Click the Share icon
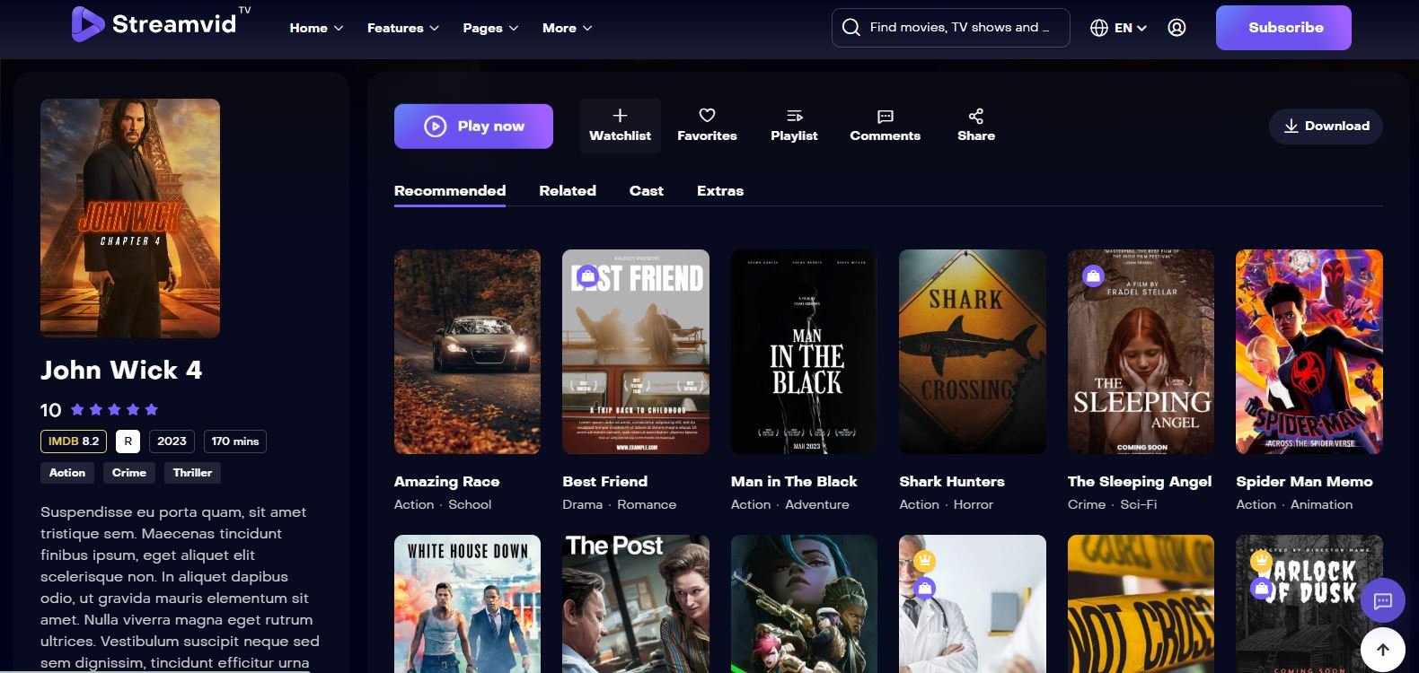 coord(976,116)
